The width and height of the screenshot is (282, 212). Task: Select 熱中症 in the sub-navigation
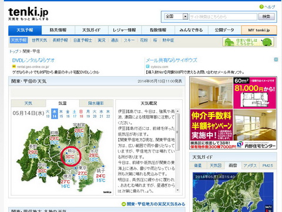coord(168,41)
